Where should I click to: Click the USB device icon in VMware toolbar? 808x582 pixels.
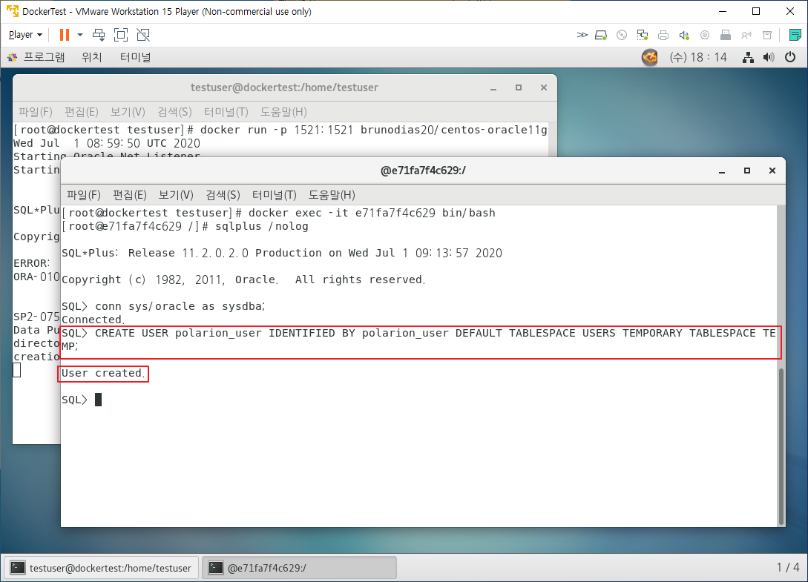(x=726, y=35)
